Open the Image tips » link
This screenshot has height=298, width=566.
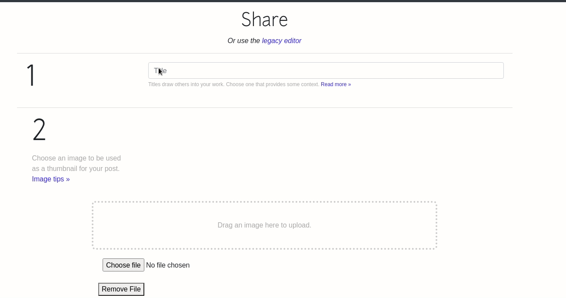51,179
